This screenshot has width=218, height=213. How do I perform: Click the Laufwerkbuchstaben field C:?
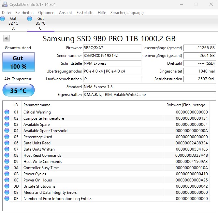click(112, 79)
